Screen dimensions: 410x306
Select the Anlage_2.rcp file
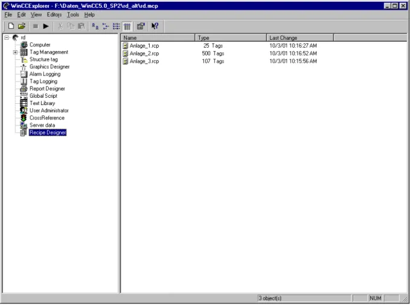(144, 54)
